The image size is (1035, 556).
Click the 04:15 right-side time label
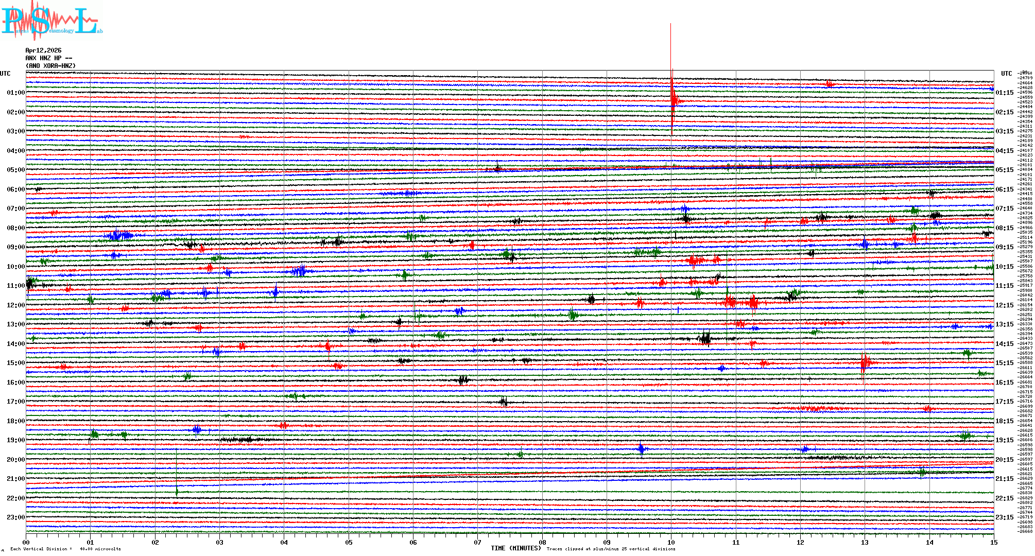point(1004,151)
